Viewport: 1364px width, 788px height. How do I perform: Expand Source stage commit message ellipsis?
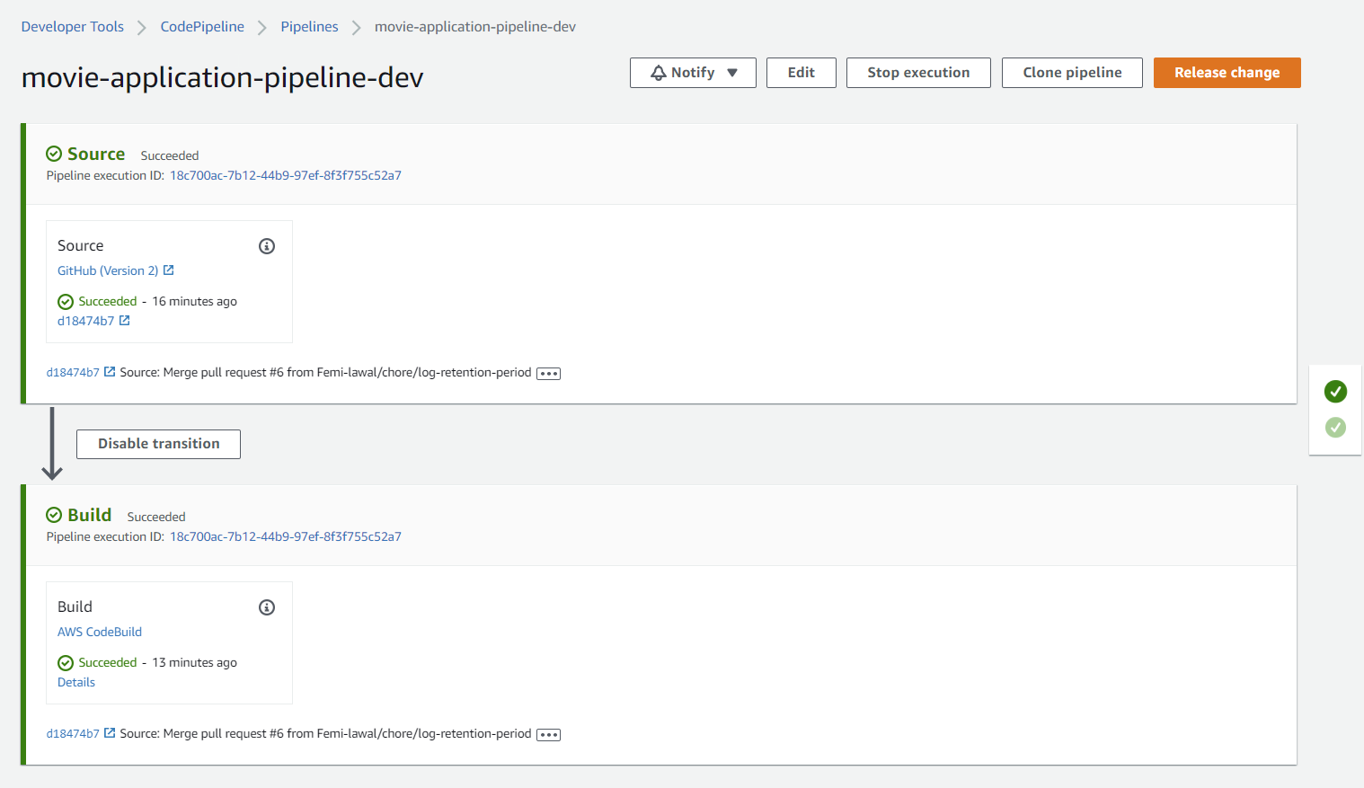[x=548, y=374]
